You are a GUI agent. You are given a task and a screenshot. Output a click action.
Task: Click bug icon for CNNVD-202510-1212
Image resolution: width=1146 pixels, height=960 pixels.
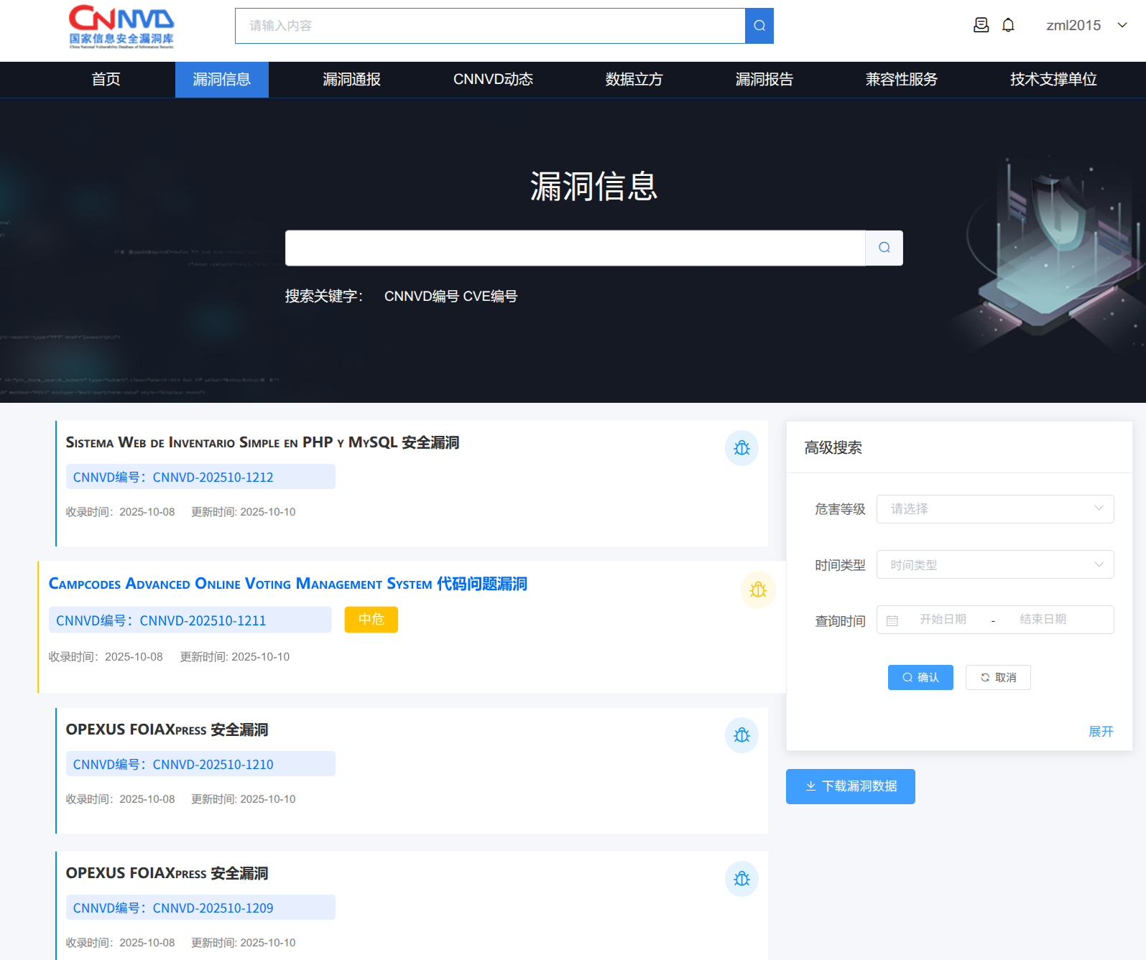pyautogui.click(x=741, y=448)
